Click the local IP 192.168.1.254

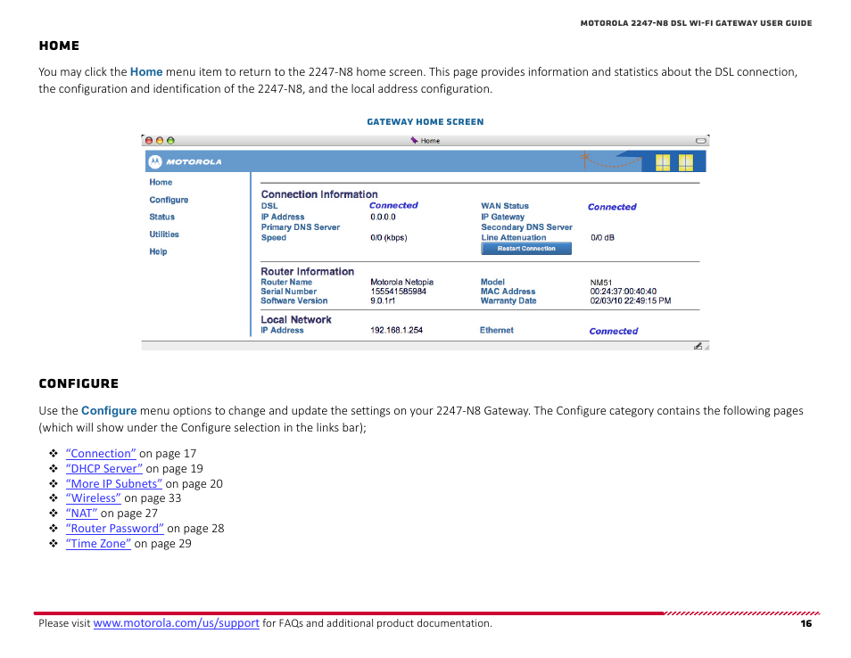pos(396,330)
